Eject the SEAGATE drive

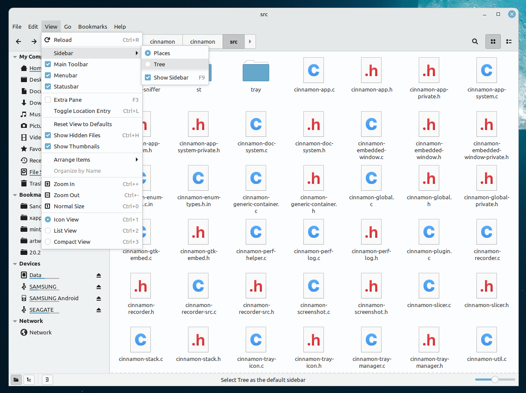pos(99,310)
